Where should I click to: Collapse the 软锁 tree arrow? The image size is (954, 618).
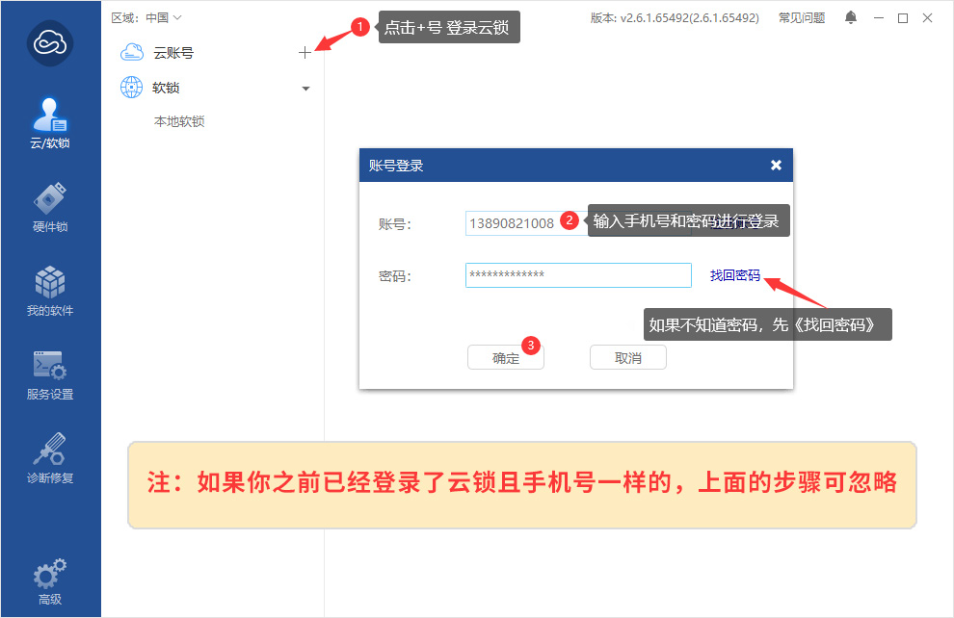point(305,89)
